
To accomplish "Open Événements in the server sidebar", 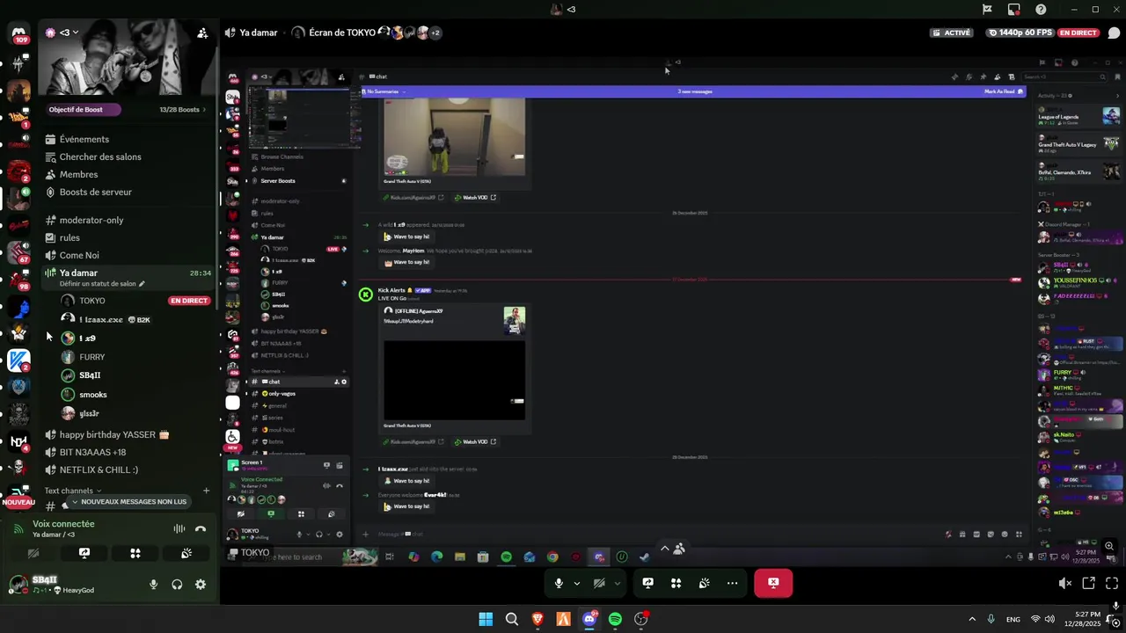I will (84, 139).
